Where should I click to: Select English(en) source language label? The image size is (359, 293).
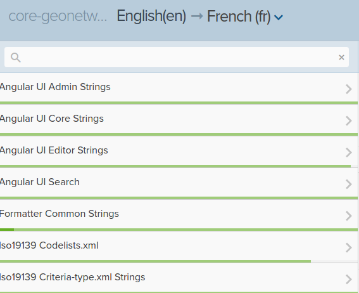click(x=151, y=16)
